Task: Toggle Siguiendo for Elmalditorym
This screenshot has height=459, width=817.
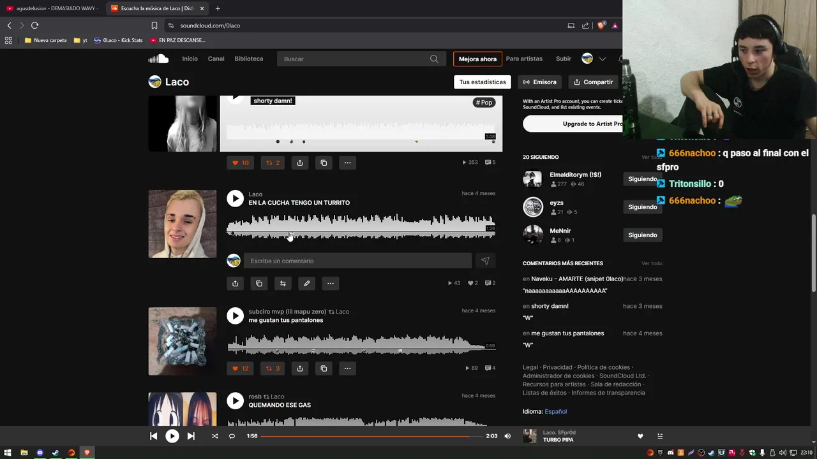Action: click(642, 179)
